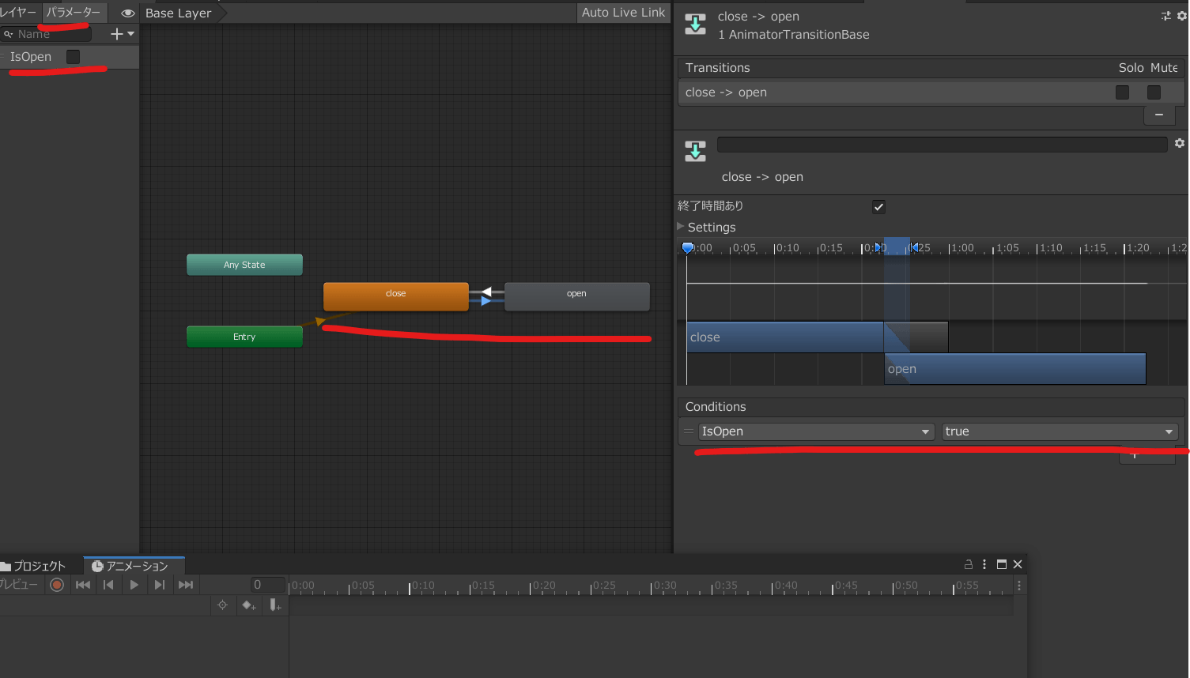Click the add keyframe icon
Screen dimensions: 1190x678
tap(249, 605)
